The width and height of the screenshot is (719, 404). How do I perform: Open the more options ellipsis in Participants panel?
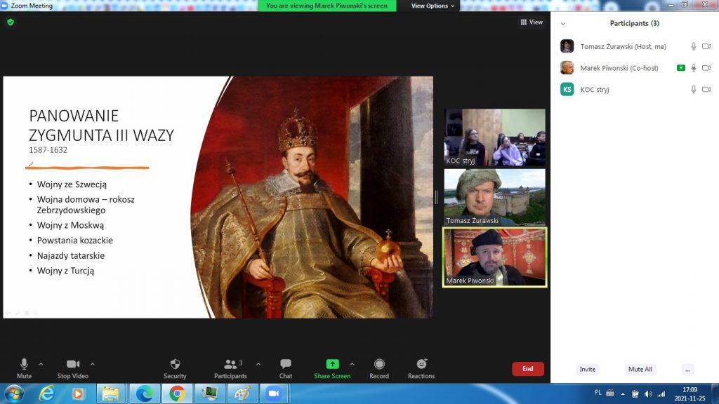click(687, 370)
